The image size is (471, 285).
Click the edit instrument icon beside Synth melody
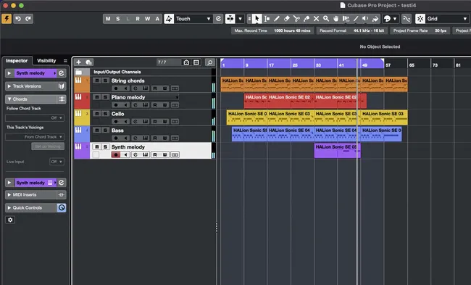[62, 73]
